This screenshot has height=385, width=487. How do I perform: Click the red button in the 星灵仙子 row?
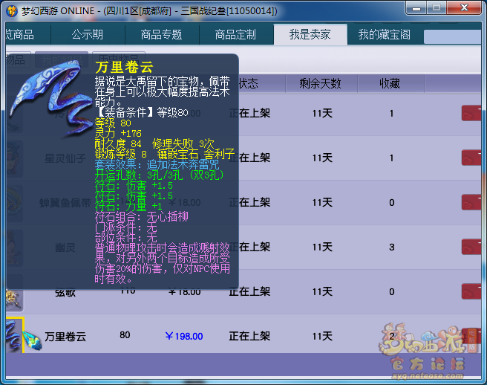coord(471,158)
